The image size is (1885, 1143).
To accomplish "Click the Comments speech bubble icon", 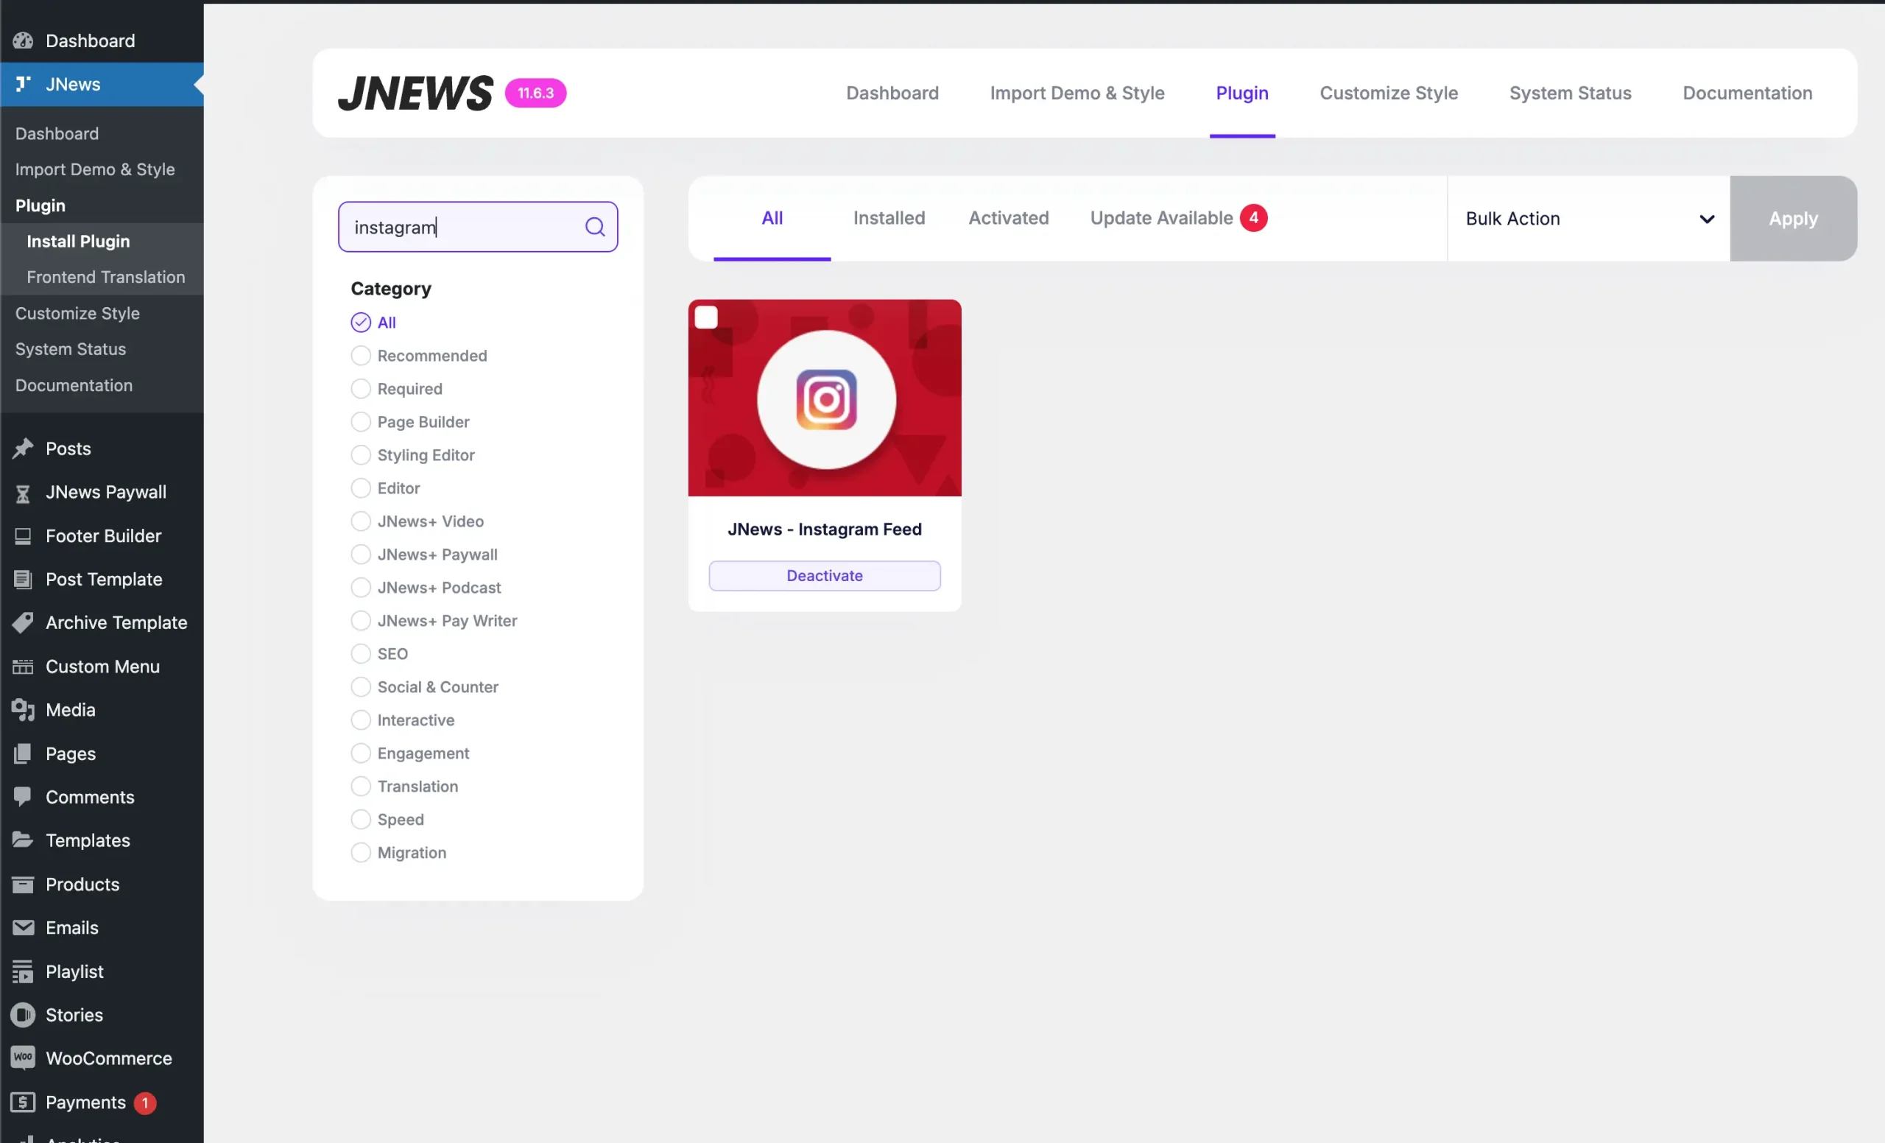I will pos(23,796).
